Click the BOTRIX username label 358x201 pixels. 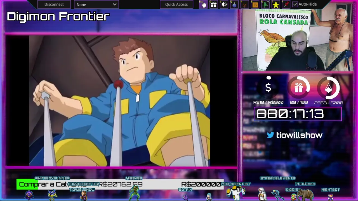185,189
